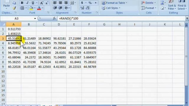Click the Name Box showing A3

point(17,19)
